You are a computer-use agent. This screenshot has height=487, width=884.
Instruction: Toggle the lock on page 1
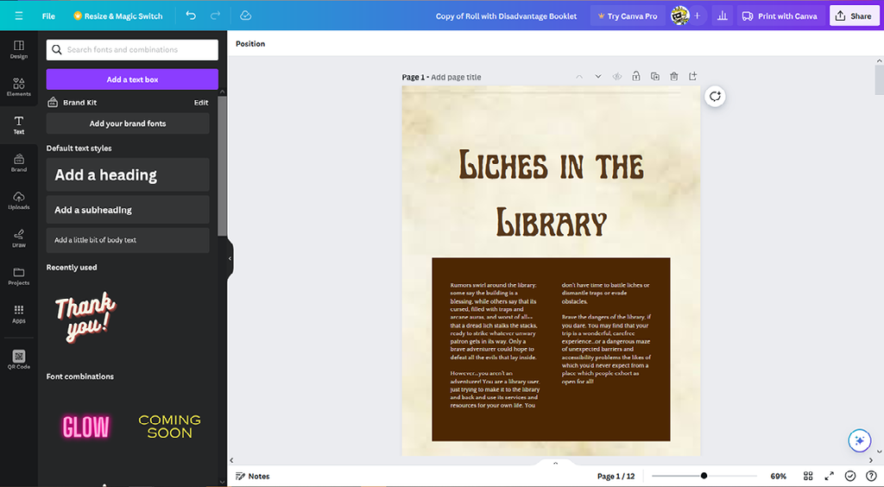coord(636,77)
